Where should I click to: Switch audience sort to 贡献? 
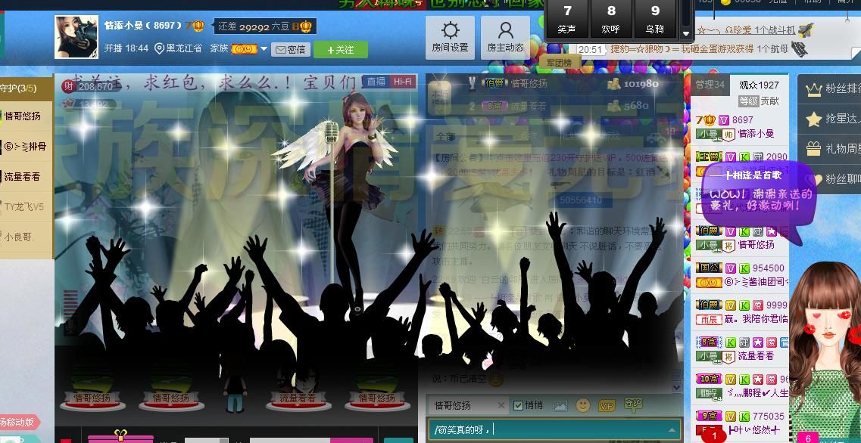[769, 101]
